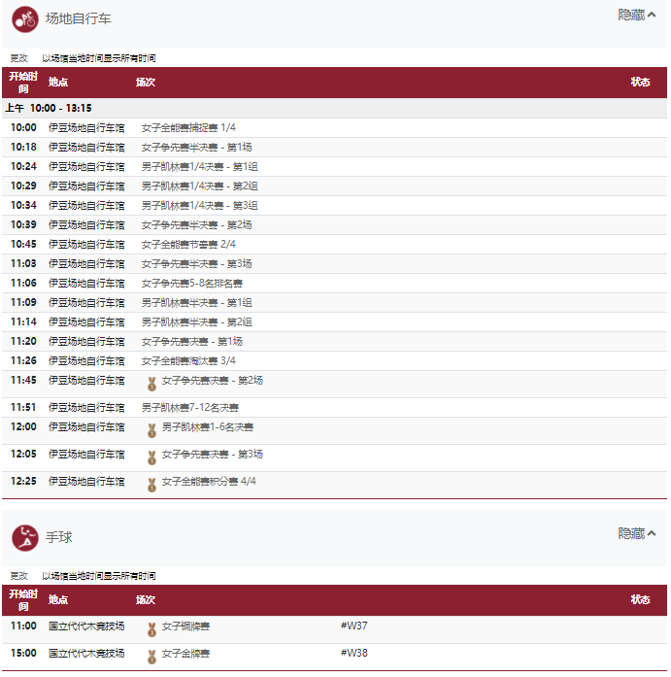Click 状态 header in handball table
The image size is (671, 677).
(640, 599)
